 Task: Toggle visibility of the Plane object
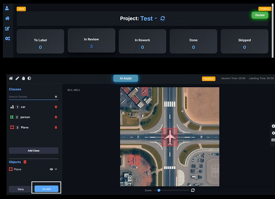pyautogui.click(x=51, y=169)
